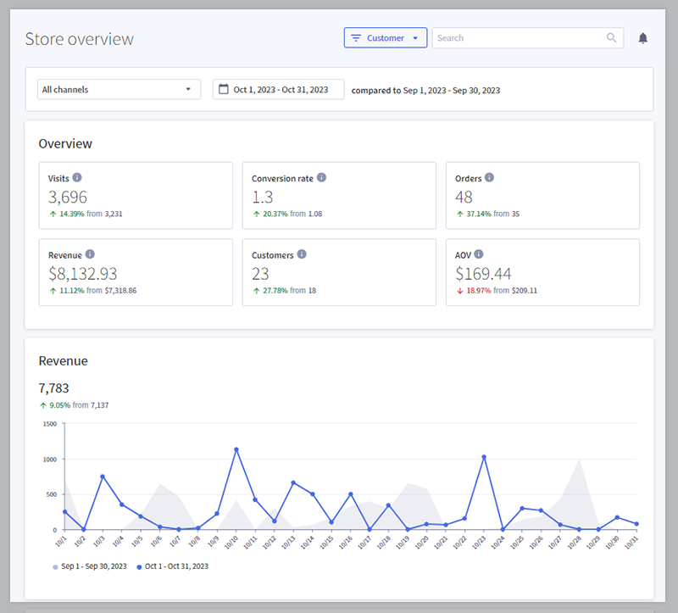Select the 10/13 revenue data point
This screenshot has height=613, width=678.
tap(293, 482)
